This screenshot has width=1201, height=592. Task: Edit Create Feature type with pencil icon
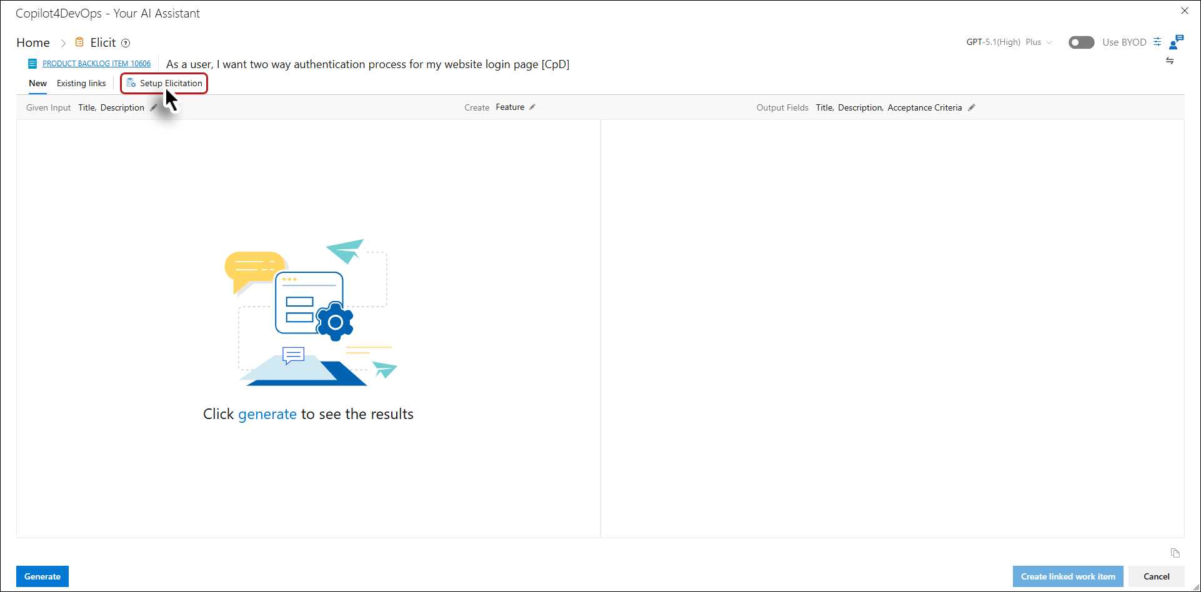(532, 107)
